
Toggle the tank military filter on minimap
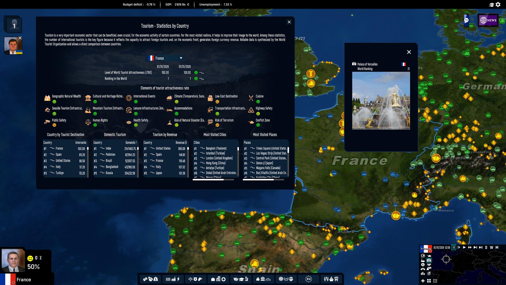click(429, 256)
